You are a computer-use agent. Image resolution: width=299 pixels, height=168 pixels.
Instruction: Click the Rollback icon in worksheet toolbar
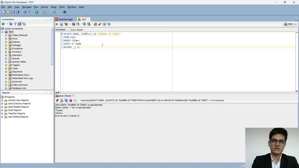89,24
